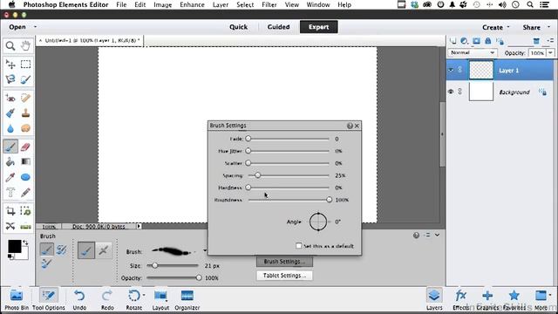Choose the Color Replacement brush option

click(x=46, y=263)
